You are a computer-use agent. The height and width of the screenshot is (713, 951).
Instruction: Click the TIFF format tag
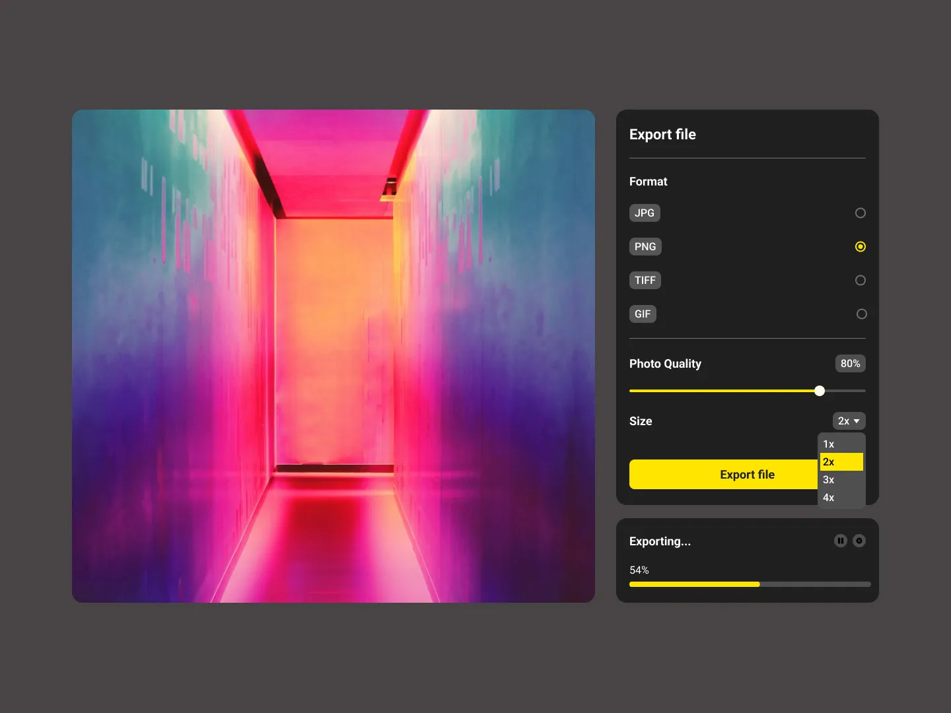[645, 280]
